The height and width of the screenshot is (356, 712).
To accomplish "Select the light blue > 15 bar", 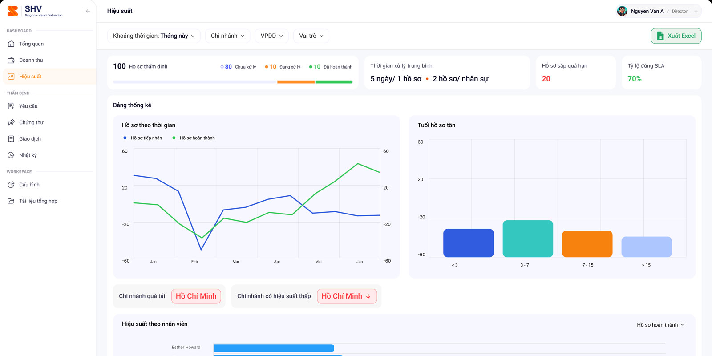I will (647, 247).
